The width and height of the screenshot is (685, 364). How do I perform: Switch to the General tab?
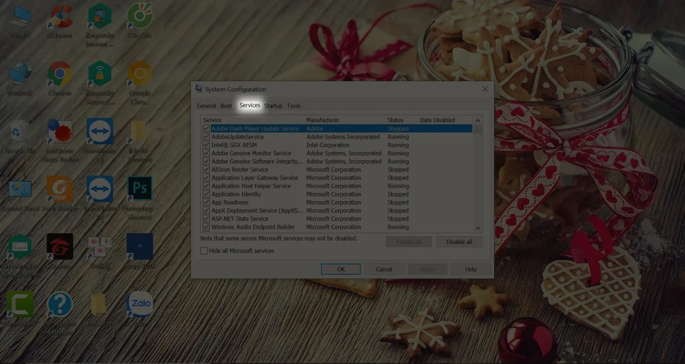click(x=206, y=106)
